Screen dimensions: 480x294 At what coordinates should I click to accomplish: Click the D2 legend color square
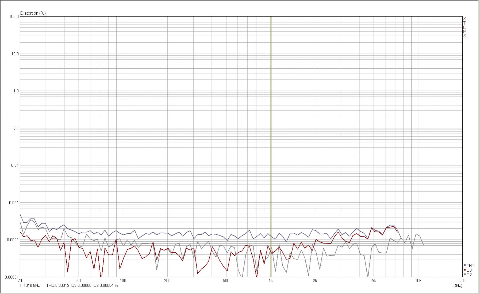[465, 275]
